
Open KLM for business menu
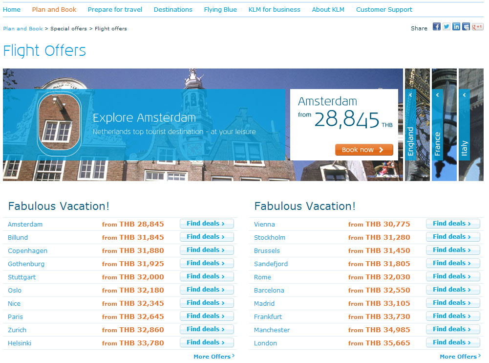pos(275,10)
